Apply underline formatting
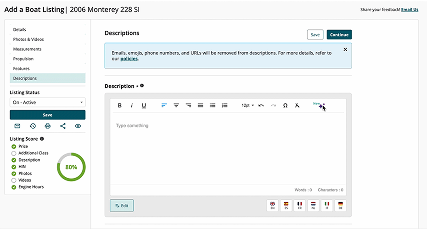This screenshot has width=427, height=229. point(144,105)
